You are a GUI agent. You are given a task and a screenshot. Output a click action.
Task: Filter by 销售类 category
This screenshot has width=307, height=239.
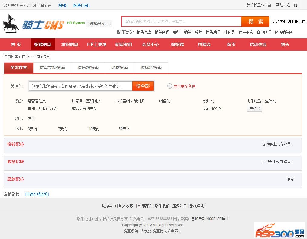[x=165, y=101]
